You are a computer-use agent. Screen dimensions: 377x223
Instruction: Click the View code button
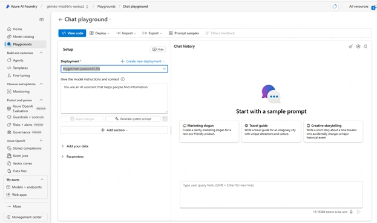pos(73,33)
